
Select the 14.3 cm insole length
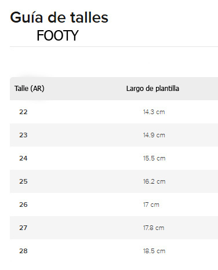[x=154, y=112]
